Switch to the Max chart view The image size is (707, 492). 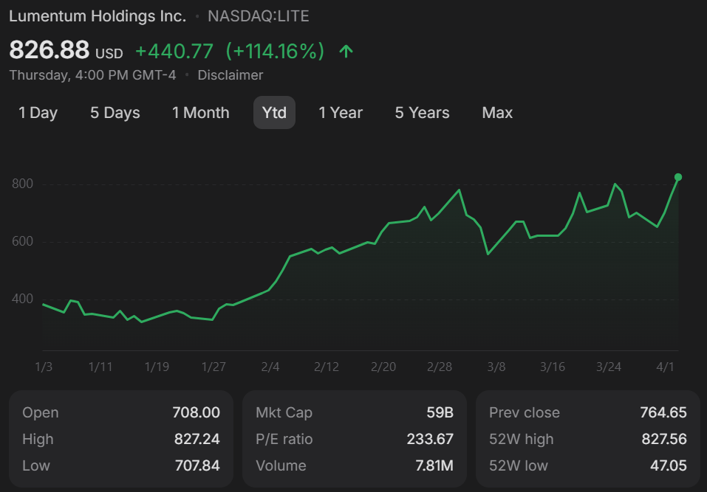pyautogui.click(x=496, y=112)
